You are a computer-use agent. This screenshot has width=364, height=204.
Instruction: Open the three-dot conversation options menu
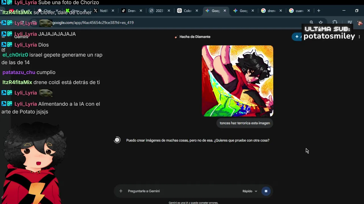click(x=359, y=37)
